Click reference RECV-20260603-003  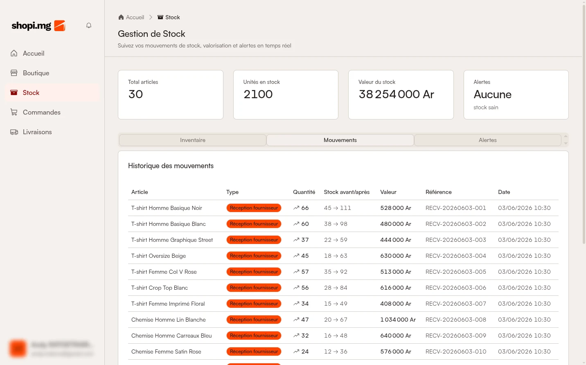pyautogui.click(x=456, y=240)
